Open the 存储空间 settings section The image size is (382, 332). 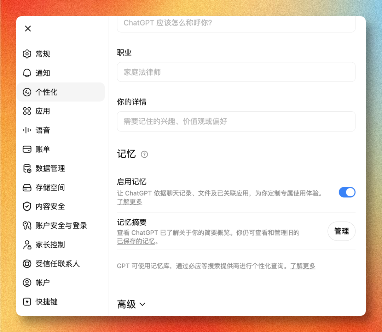click(61, 187)
